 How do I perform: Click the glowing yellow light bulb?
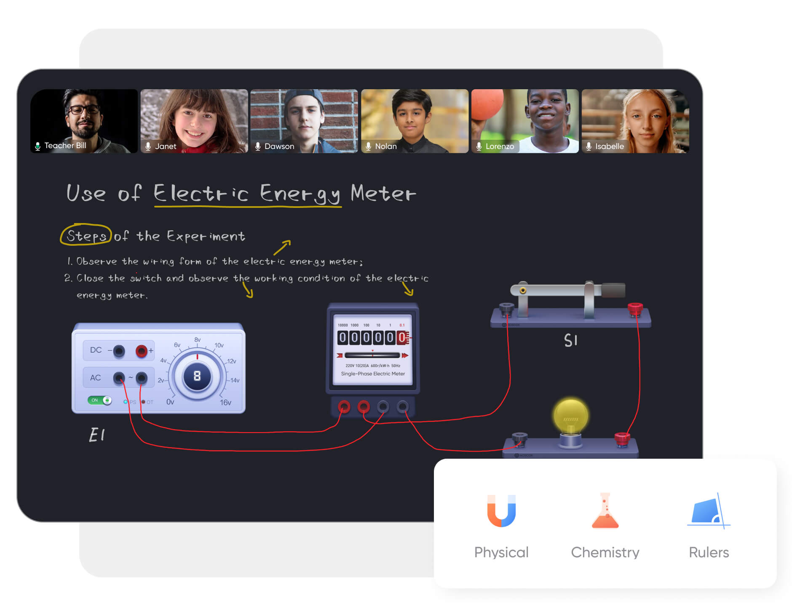click(x=570, y=416)
